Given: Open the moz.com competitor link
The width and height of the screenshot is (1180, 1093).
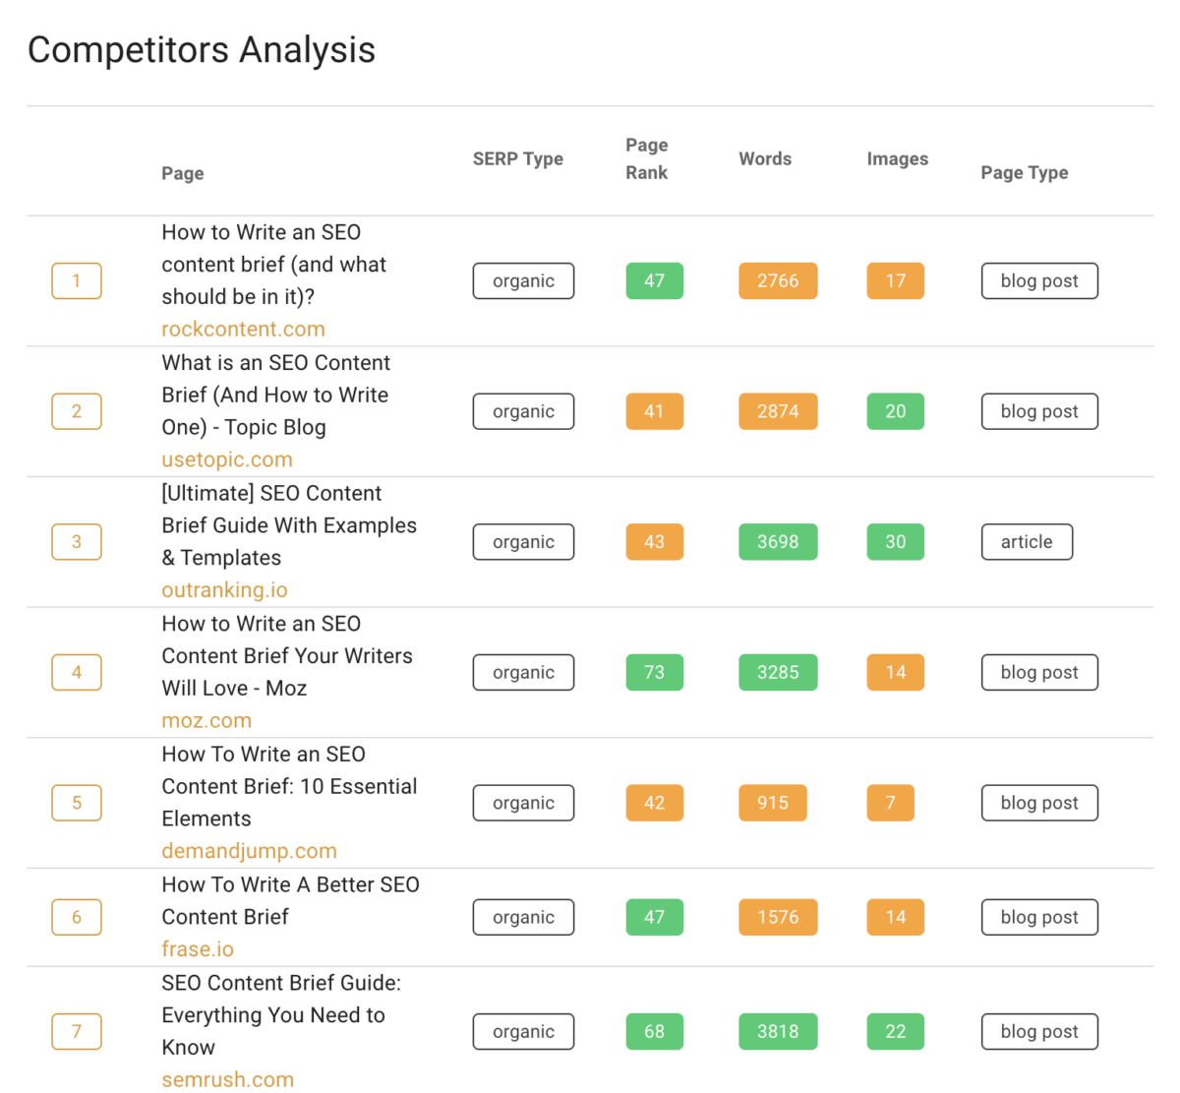Looking at the screenshot, I should tap(206, 720).
